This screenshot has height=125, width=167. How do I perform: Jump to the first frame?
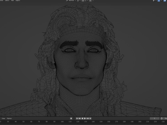77,118
